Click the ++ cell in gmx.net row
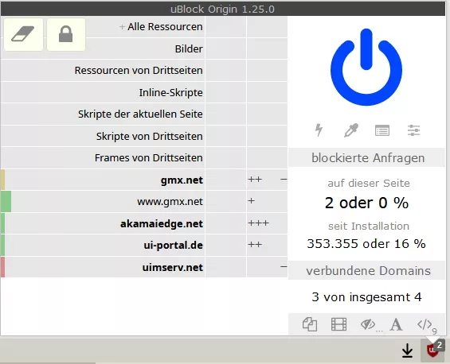450x364 pixels. pyautogui.click(x=267, y=180)
